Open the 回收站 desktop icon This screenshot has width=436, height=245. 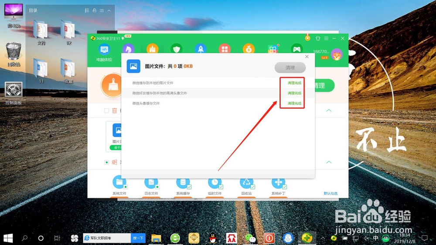pyautogui.click(x=14, y=54)
